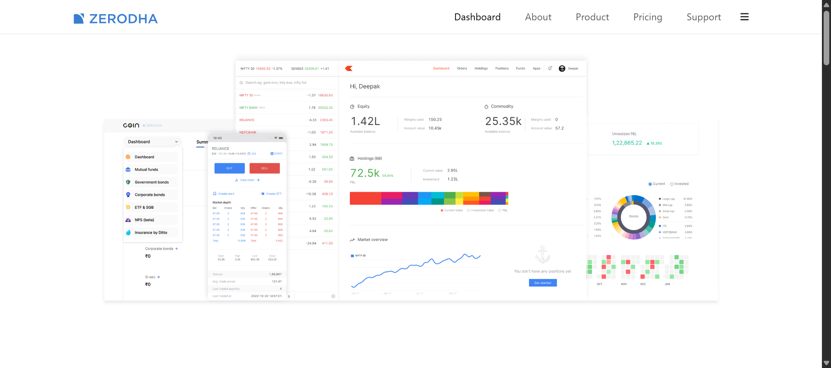The image size is (831, 368).
Task: Click the scrollbar down arrow
Action: (826, 363)
